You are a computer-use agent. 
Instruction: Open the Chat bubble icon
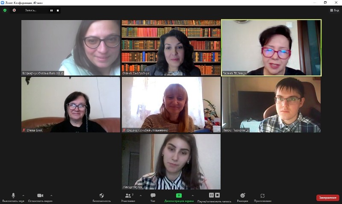153,195
